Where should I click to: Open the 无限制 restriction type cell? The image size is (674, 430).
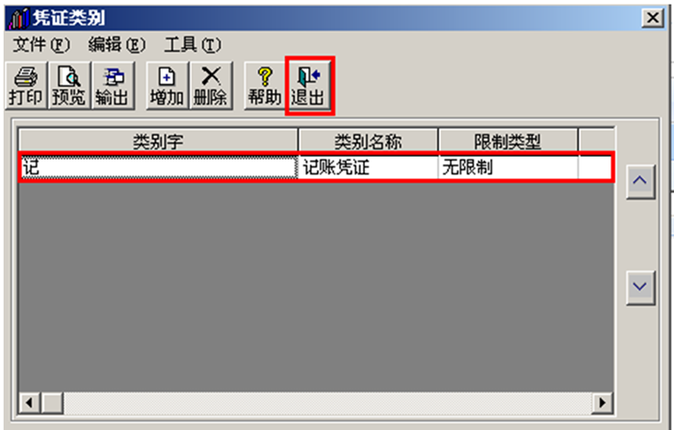click(508, 167)
